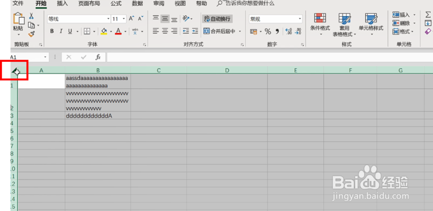Apply cell borders icon

pyautogui.click(x=87, y=32)
